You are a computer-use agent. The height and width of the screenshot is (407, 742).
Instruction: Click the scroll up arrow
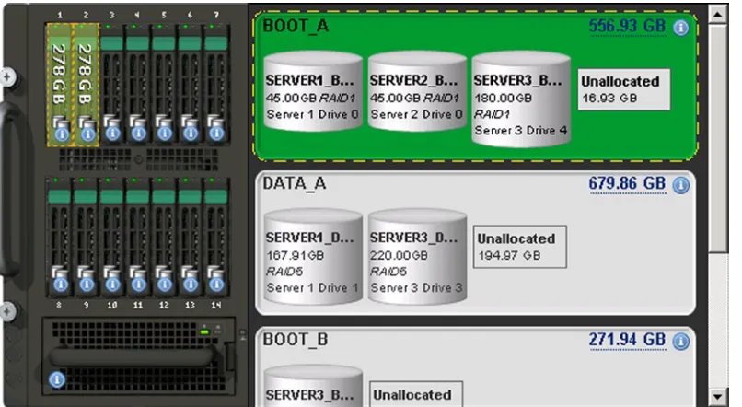[718, 14]
